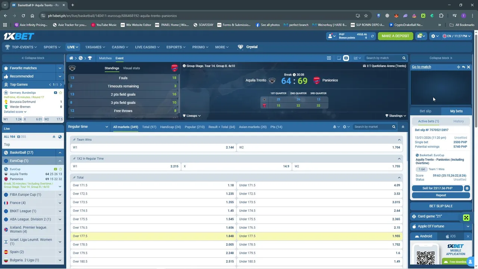
Task: Click the Top Games next arrow
Action: point(61,84)
